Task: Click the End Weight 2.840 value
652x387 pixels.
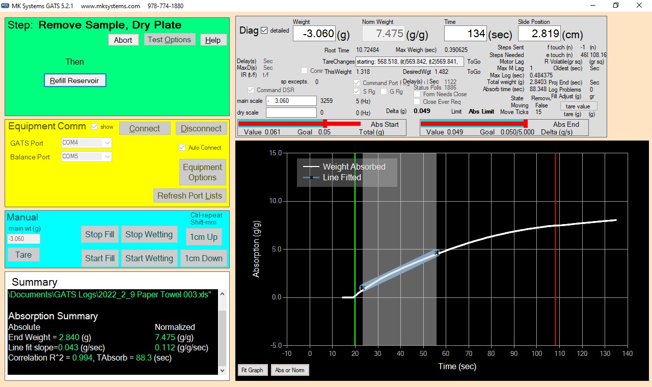Action: [x=69, y=337]
